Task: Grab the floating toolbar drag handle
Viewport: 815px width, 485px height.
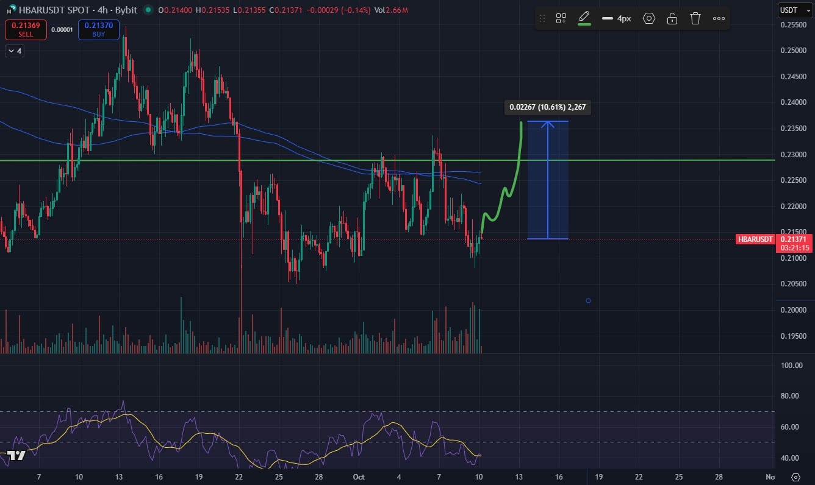Action: (542, 18)
